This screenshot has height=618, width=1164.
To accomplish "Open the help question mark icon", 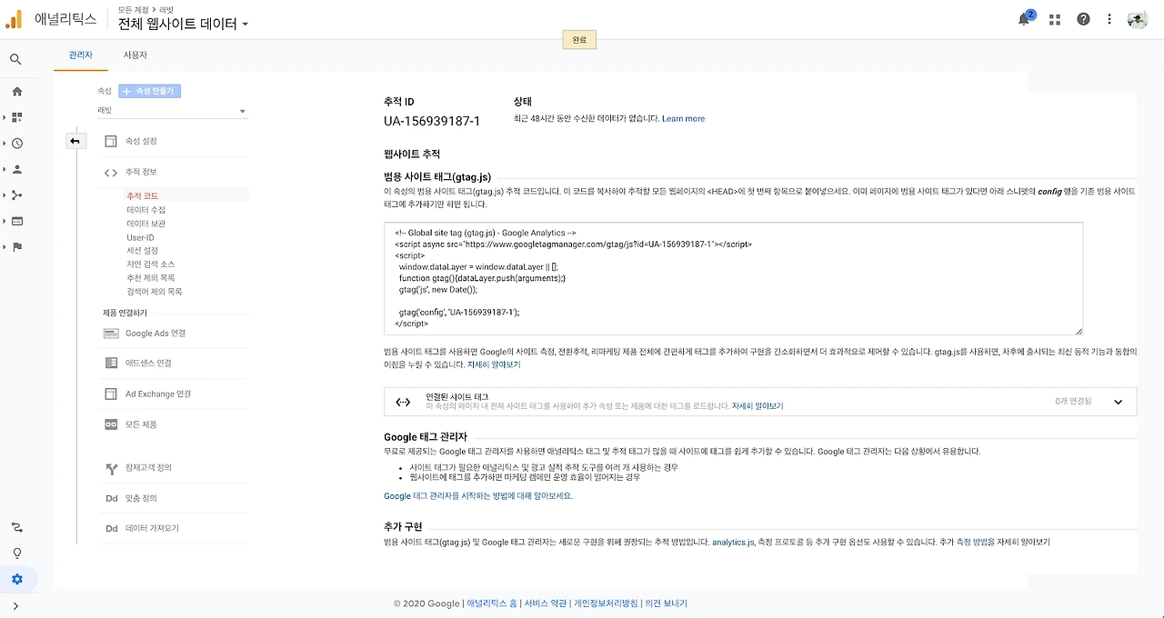I will (x=1083, y=19).
